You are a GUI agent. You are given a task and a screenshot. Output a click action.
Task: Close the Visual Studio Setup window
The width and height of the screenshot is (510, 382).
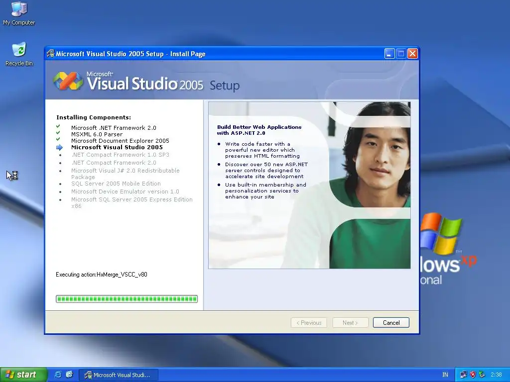(x=412, y=54)
